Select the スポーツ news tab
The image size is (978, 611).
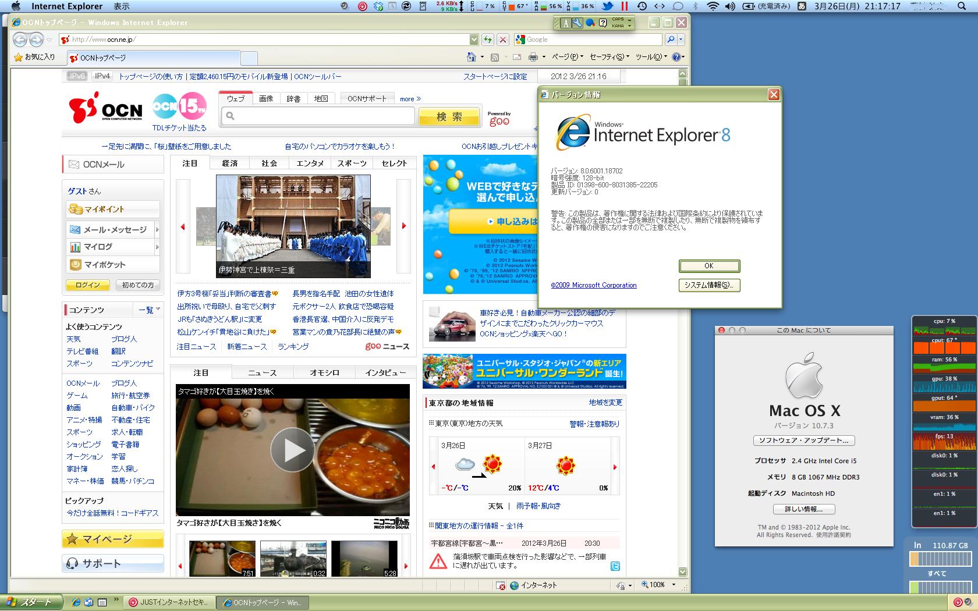tap(352, 164)
